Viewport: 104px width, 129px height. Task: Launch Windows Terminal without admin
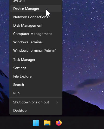pyautogui.click(x=36, y=42)
